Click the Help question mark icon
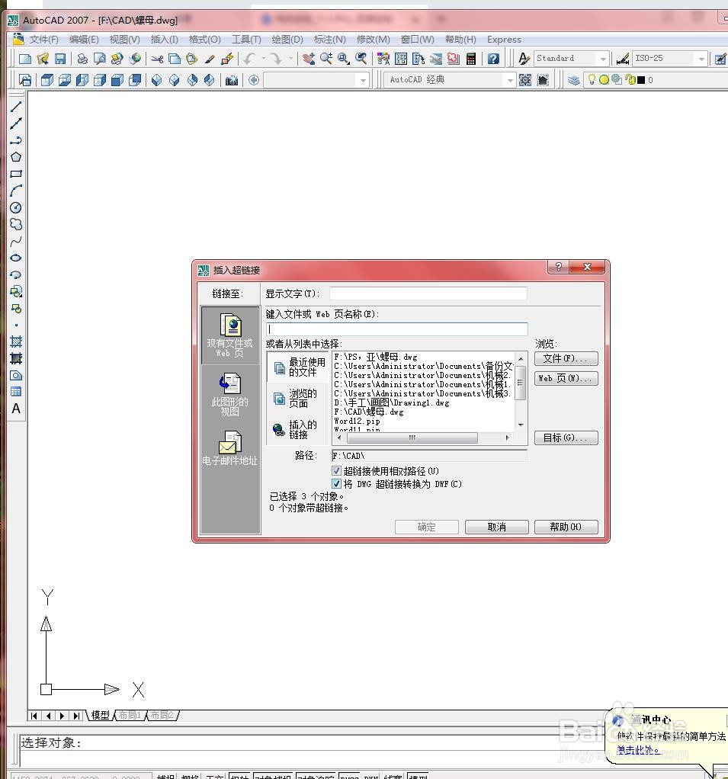The height and width of the screenshot is (779, 728). click(x=493, y=59)
